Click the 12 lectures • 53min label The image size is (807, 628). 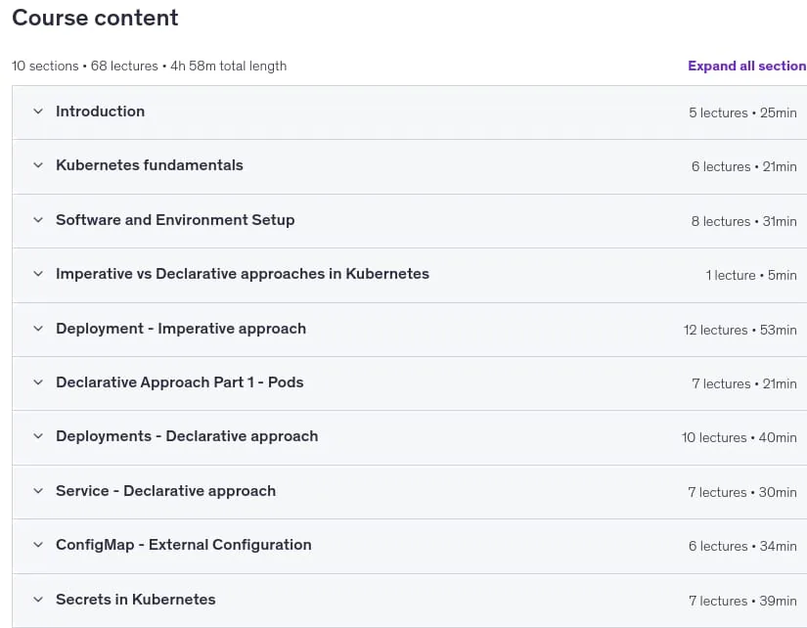[x=740, y=330]
